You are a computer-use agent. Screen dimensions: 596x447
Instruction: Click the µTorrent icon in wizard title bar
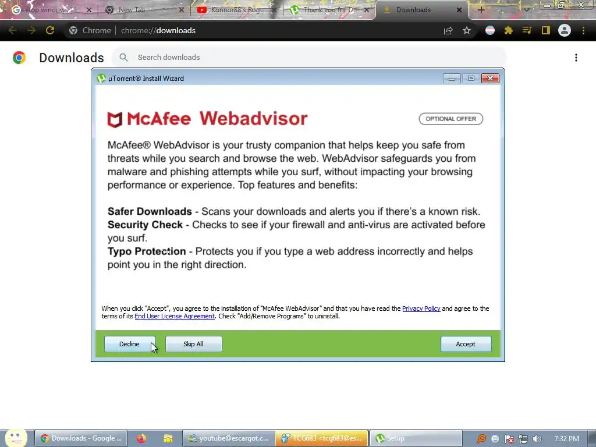coord(101,79)
